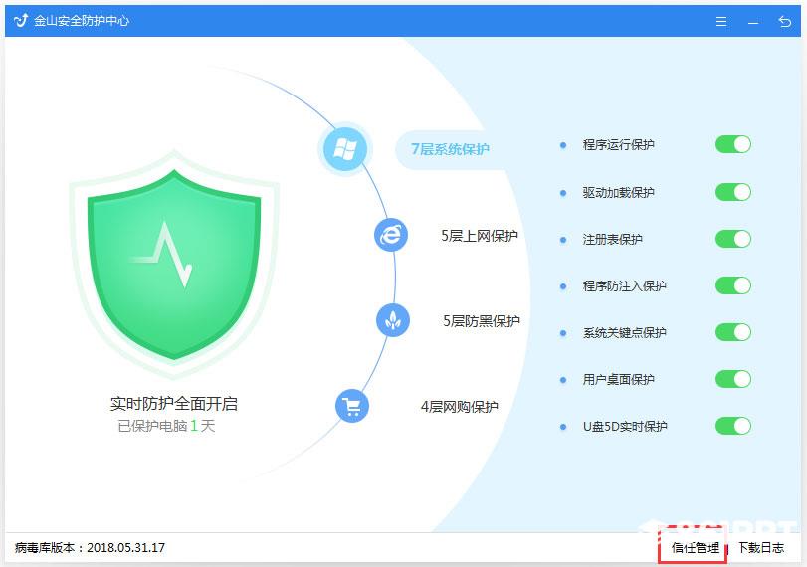Click the green shield status icon
This screenshot has width=807, height=567.
click(x=174, y=262)
